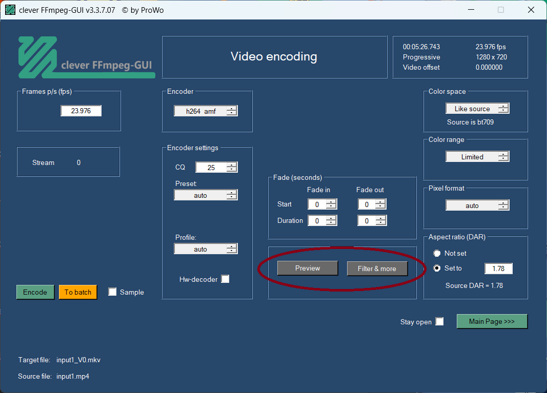Click the To batch button
The height and width of the screenshot is (393, 547).
tap(78, 292)
